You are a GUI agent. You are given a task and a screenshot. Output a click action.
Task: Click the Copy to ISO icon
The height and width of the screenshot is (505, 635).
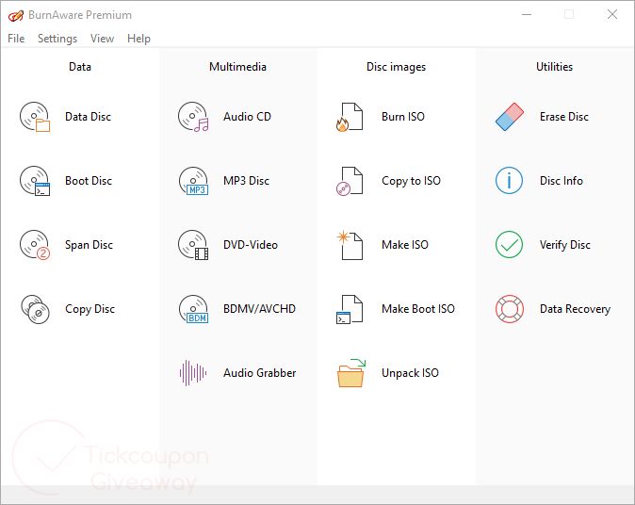click(x=350, y=181)
